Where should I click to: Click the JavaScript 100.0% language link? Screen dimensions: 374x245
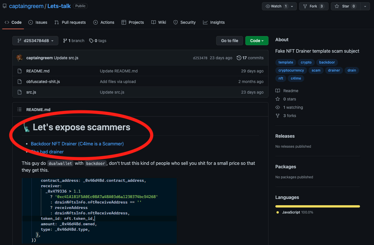(x=295, y=212)
